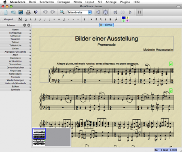Select voice 3 yellow button

(x=127, y=18)
